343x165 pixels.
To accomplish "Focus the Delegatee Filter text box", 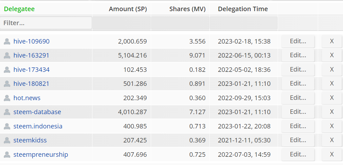I will click(46, 23).
